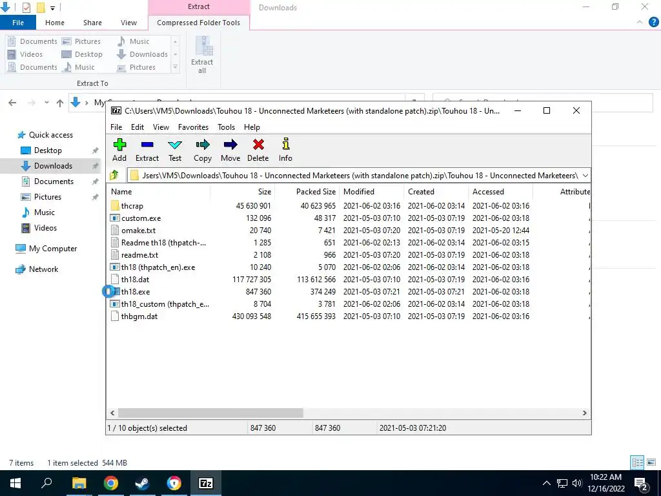Select th18 (thpatch_en).exe file
This screenshot has width=661, height=496.
pyautogui.click(x=158, y=267)
